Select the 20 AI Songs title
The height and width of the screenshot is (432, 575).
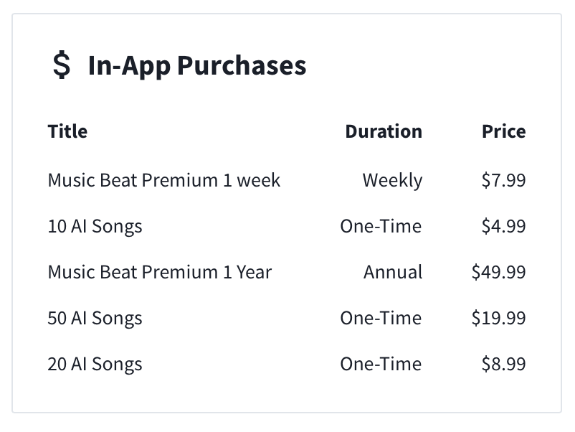tap(95, 365)
